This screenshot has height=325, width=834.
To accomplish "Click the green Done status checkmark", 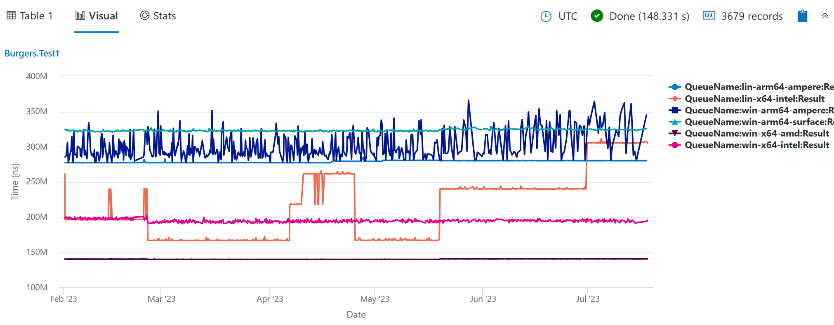I will tap(596, 16).
